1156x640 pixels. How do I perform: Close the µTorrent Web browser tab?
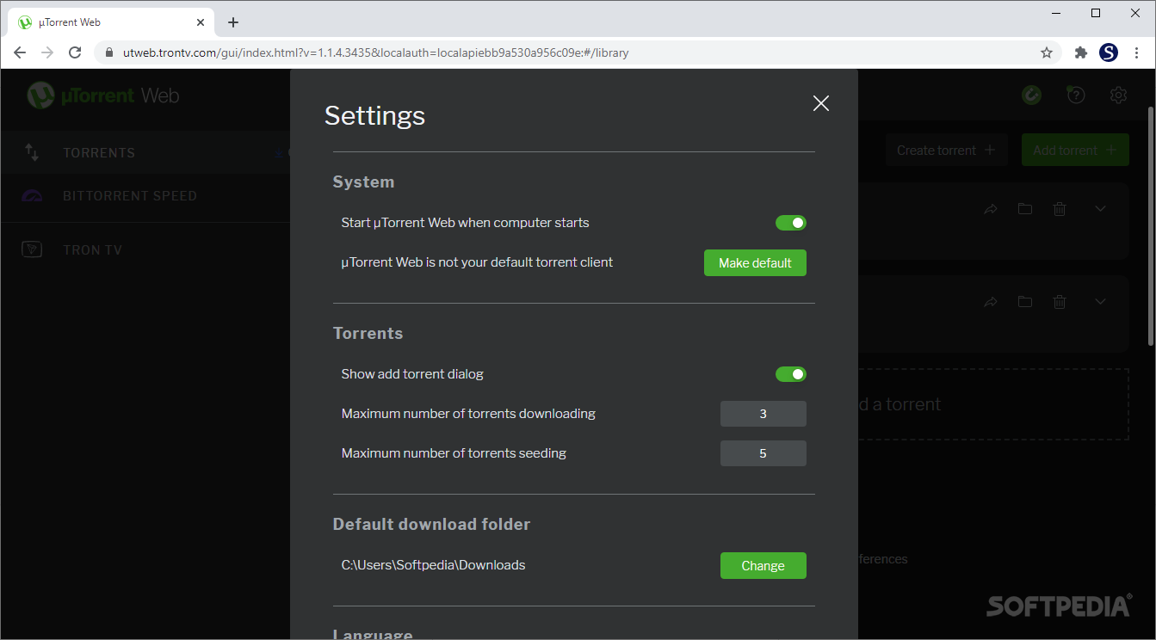200,22
